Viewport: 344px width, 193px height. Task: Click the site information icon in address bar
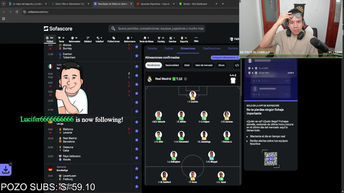point(24,12)
